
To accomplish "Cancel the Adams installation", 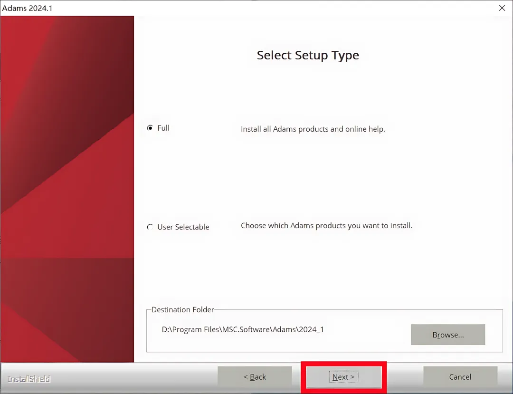I will pyautogui.click(x=460, y=377).
